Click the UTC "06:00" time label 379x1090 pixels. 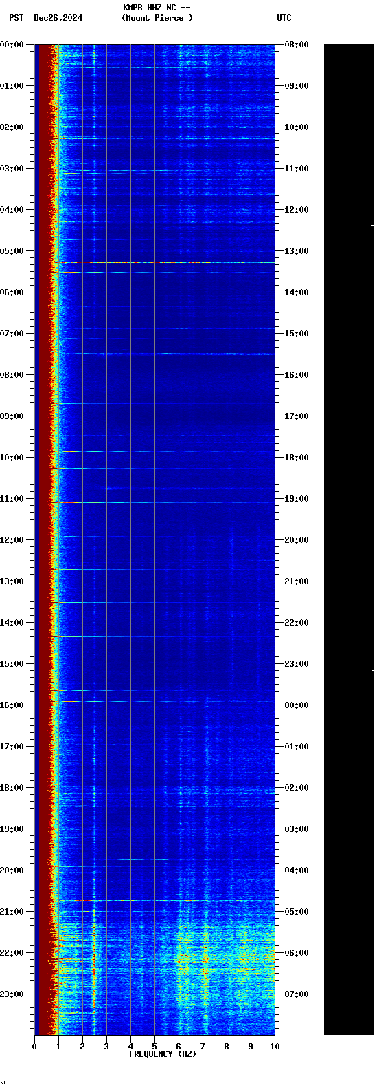point(297,953)
